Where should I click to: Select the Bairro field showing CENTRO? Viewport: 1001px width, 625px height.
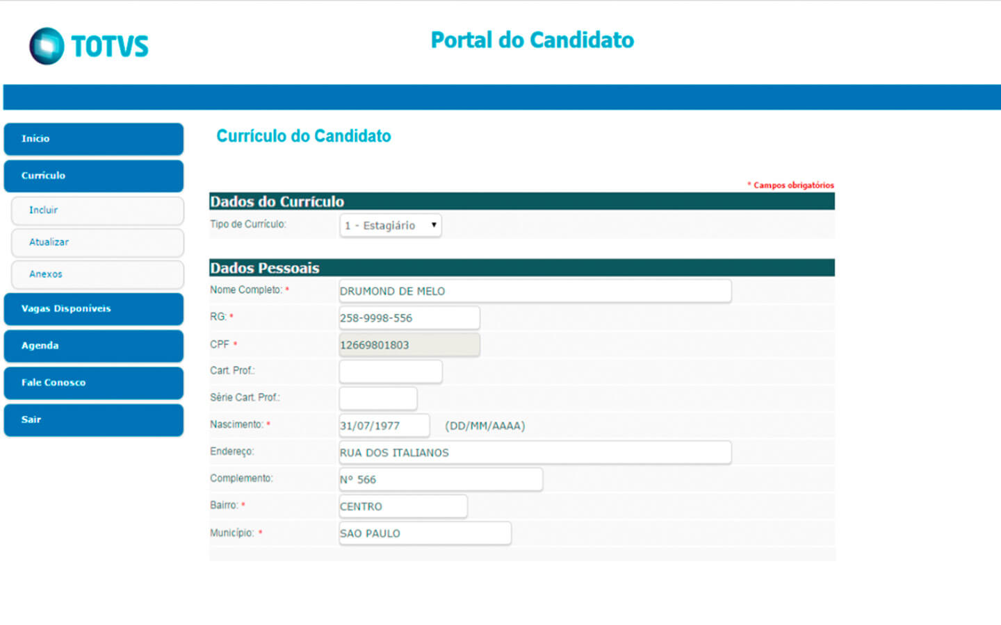click(x=403, y=506)
